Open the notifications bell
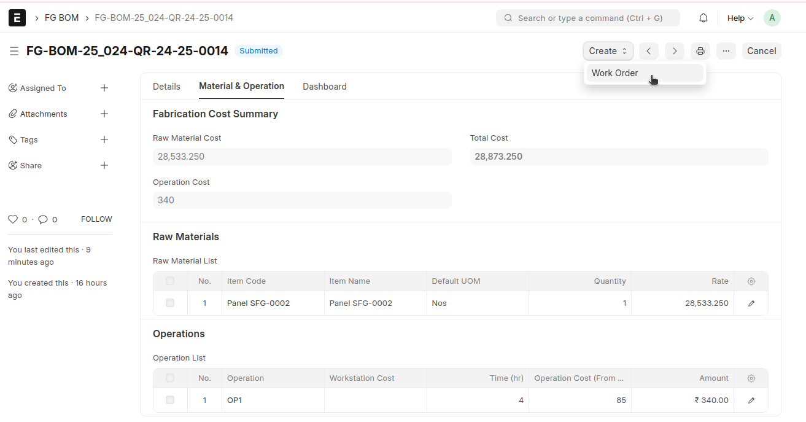 703,18
